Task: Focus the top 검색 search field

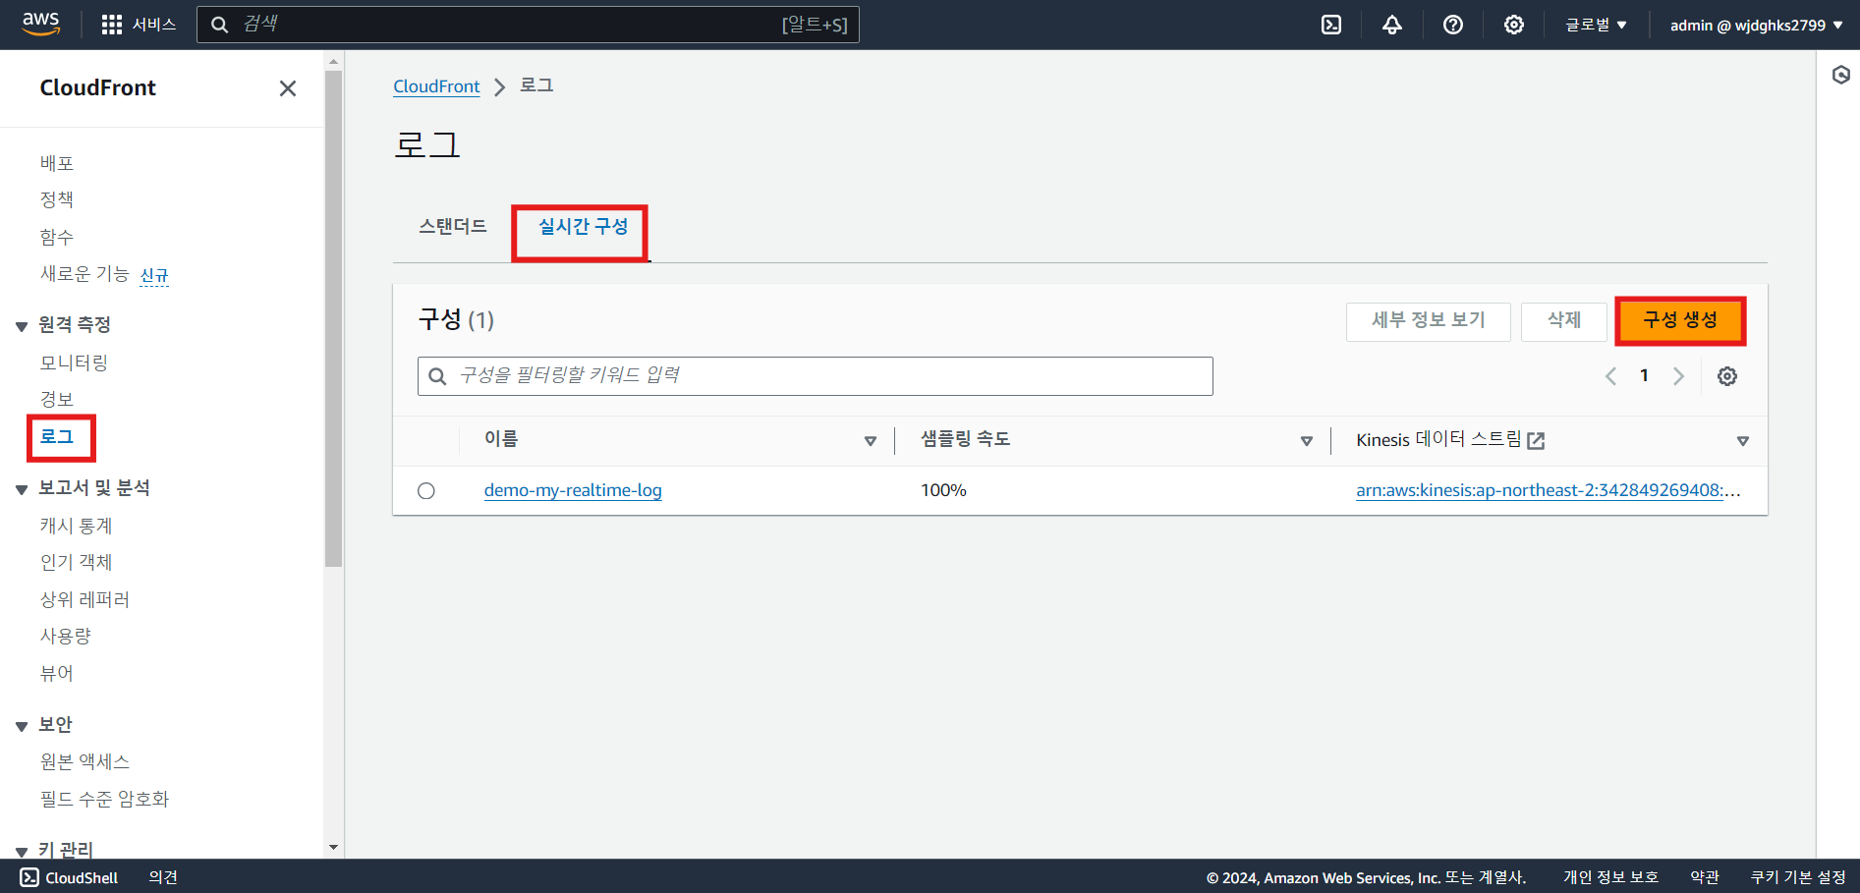Action: (x=528, y=25)
